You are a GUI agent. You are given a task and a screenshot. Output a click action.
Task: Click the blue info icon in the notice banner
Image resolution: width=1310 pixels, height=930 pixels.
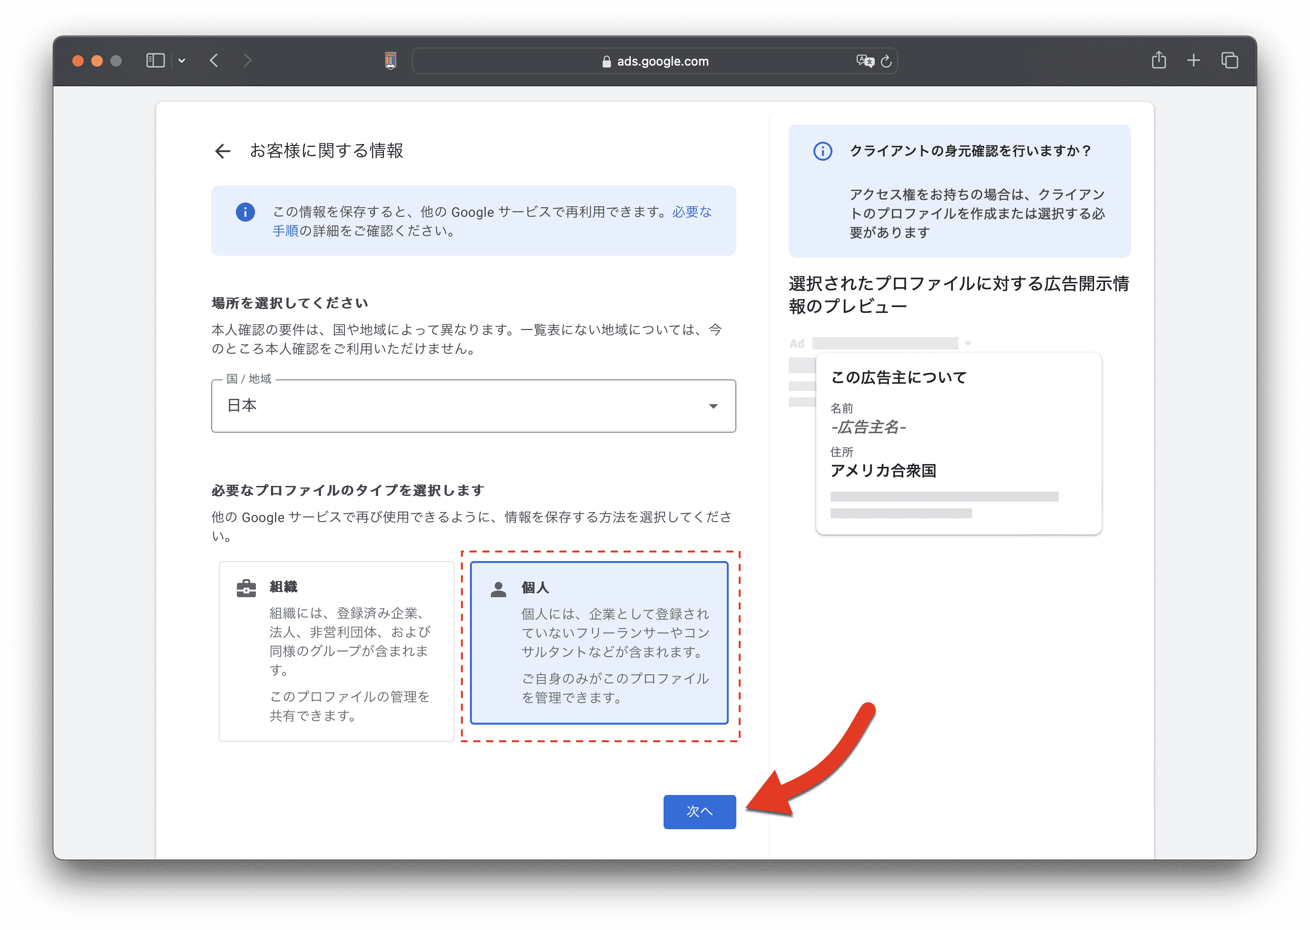(245, 212)
